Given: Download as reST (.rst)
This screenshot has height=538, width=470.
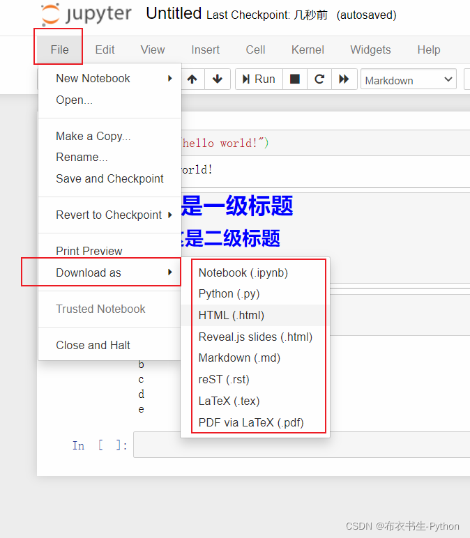Looking at the screenshot, I should click(255, 380).
